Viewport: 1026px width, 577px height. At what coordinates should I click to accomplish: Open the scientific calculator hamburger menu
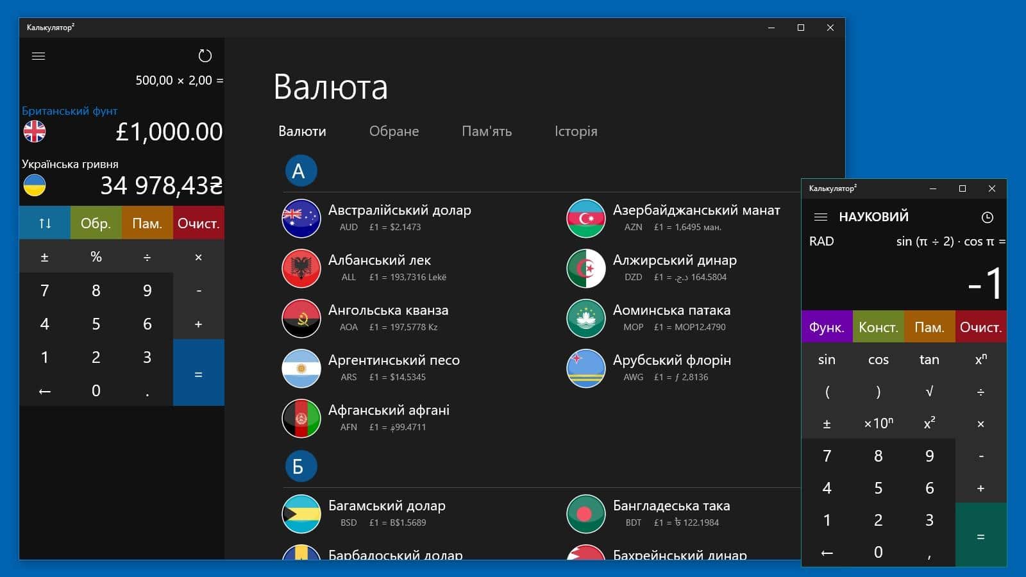point(820,217)
